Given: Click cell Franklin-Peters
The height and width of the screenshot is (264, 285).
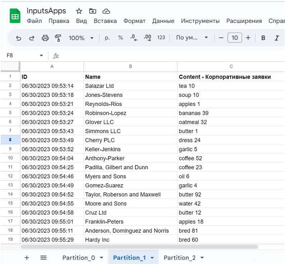Looking at the screenshot, I should (x=131, y=222).
